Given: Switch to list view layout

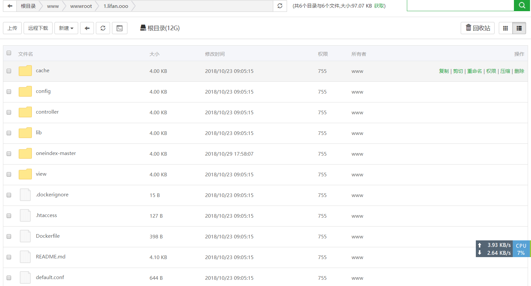Looking at the screenshot, I should pyautogui.click(x=519, y=28).
